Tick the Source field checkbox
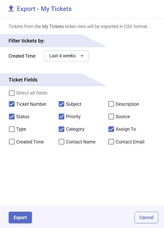This screenshot has width=164, height=228. [111, 116]
